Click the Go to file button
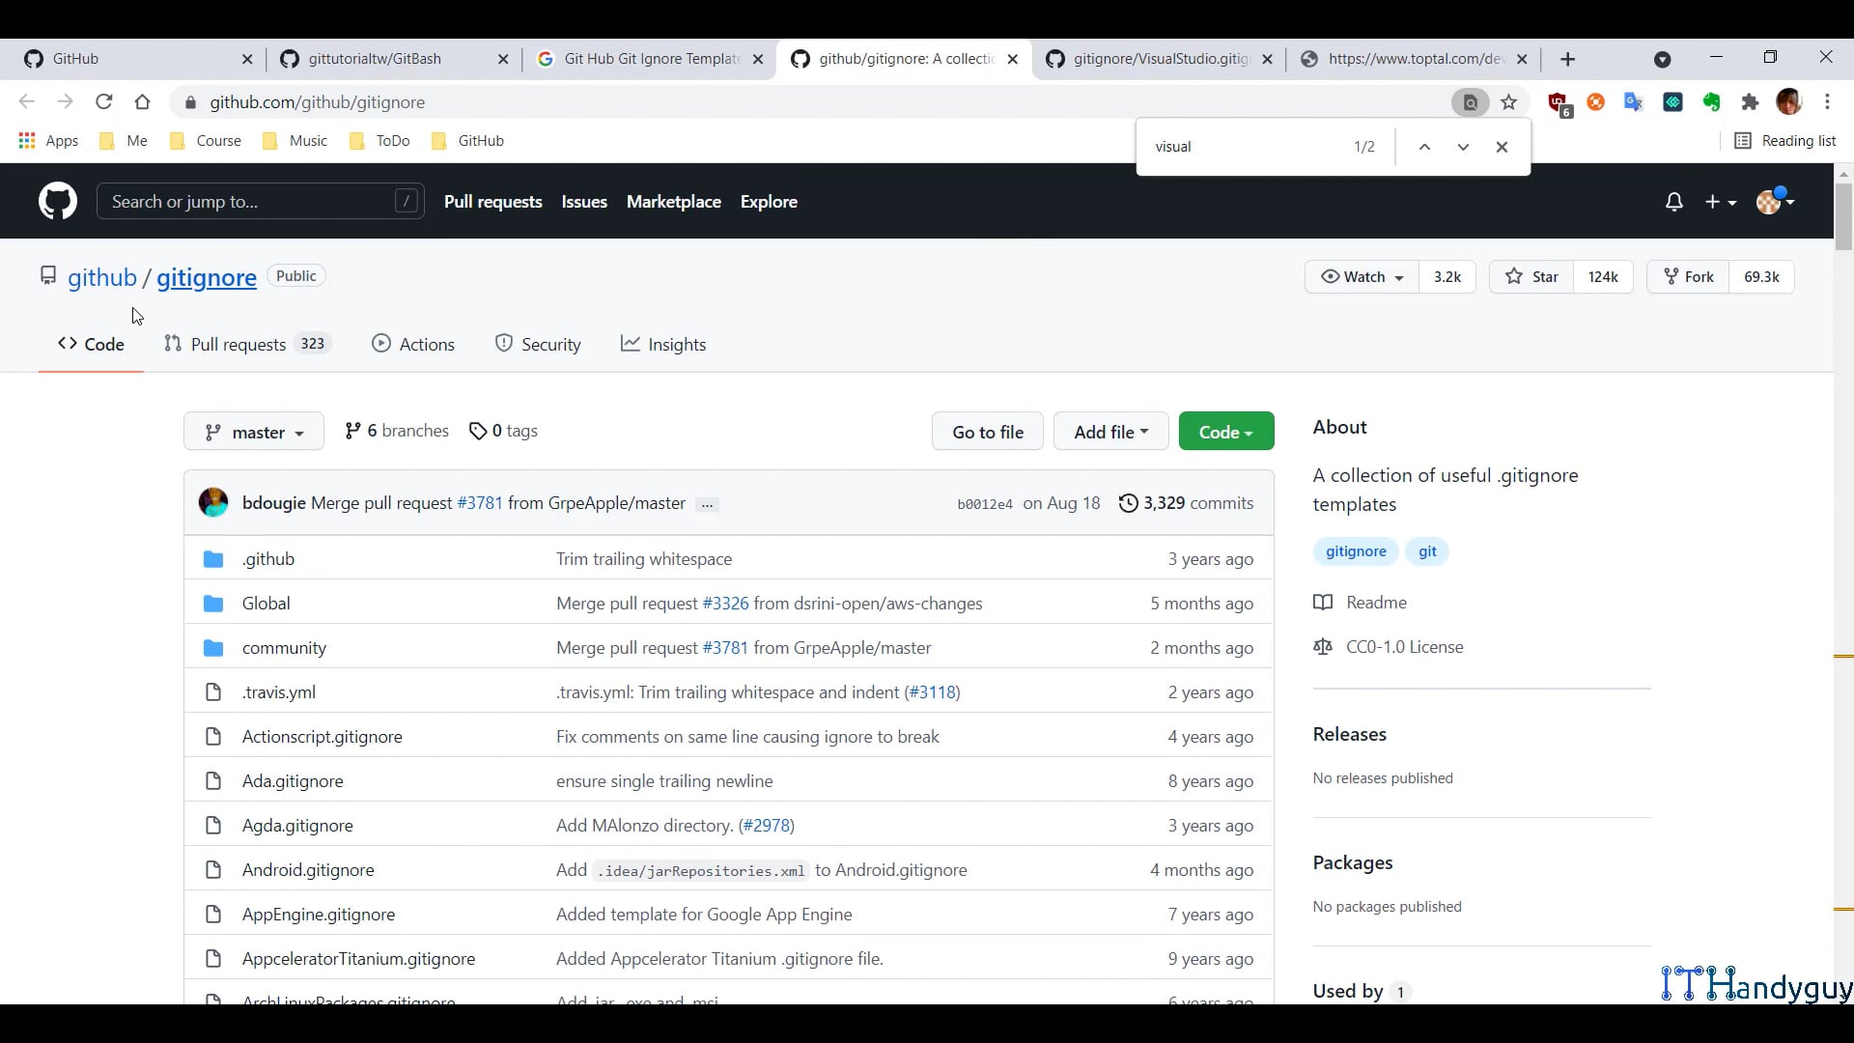 (x=987, y=432)
